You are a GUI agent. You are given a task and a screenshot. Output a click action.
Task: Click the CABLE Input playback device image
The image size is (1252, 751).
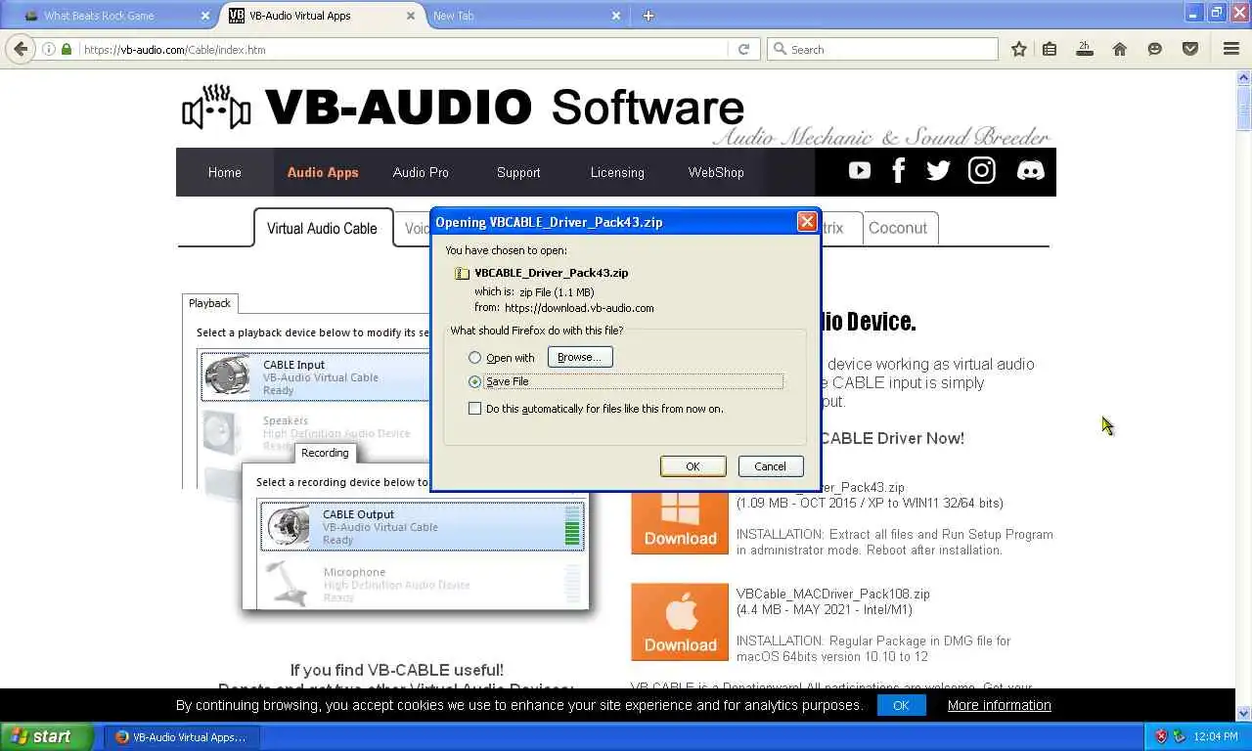click(228, 376)
